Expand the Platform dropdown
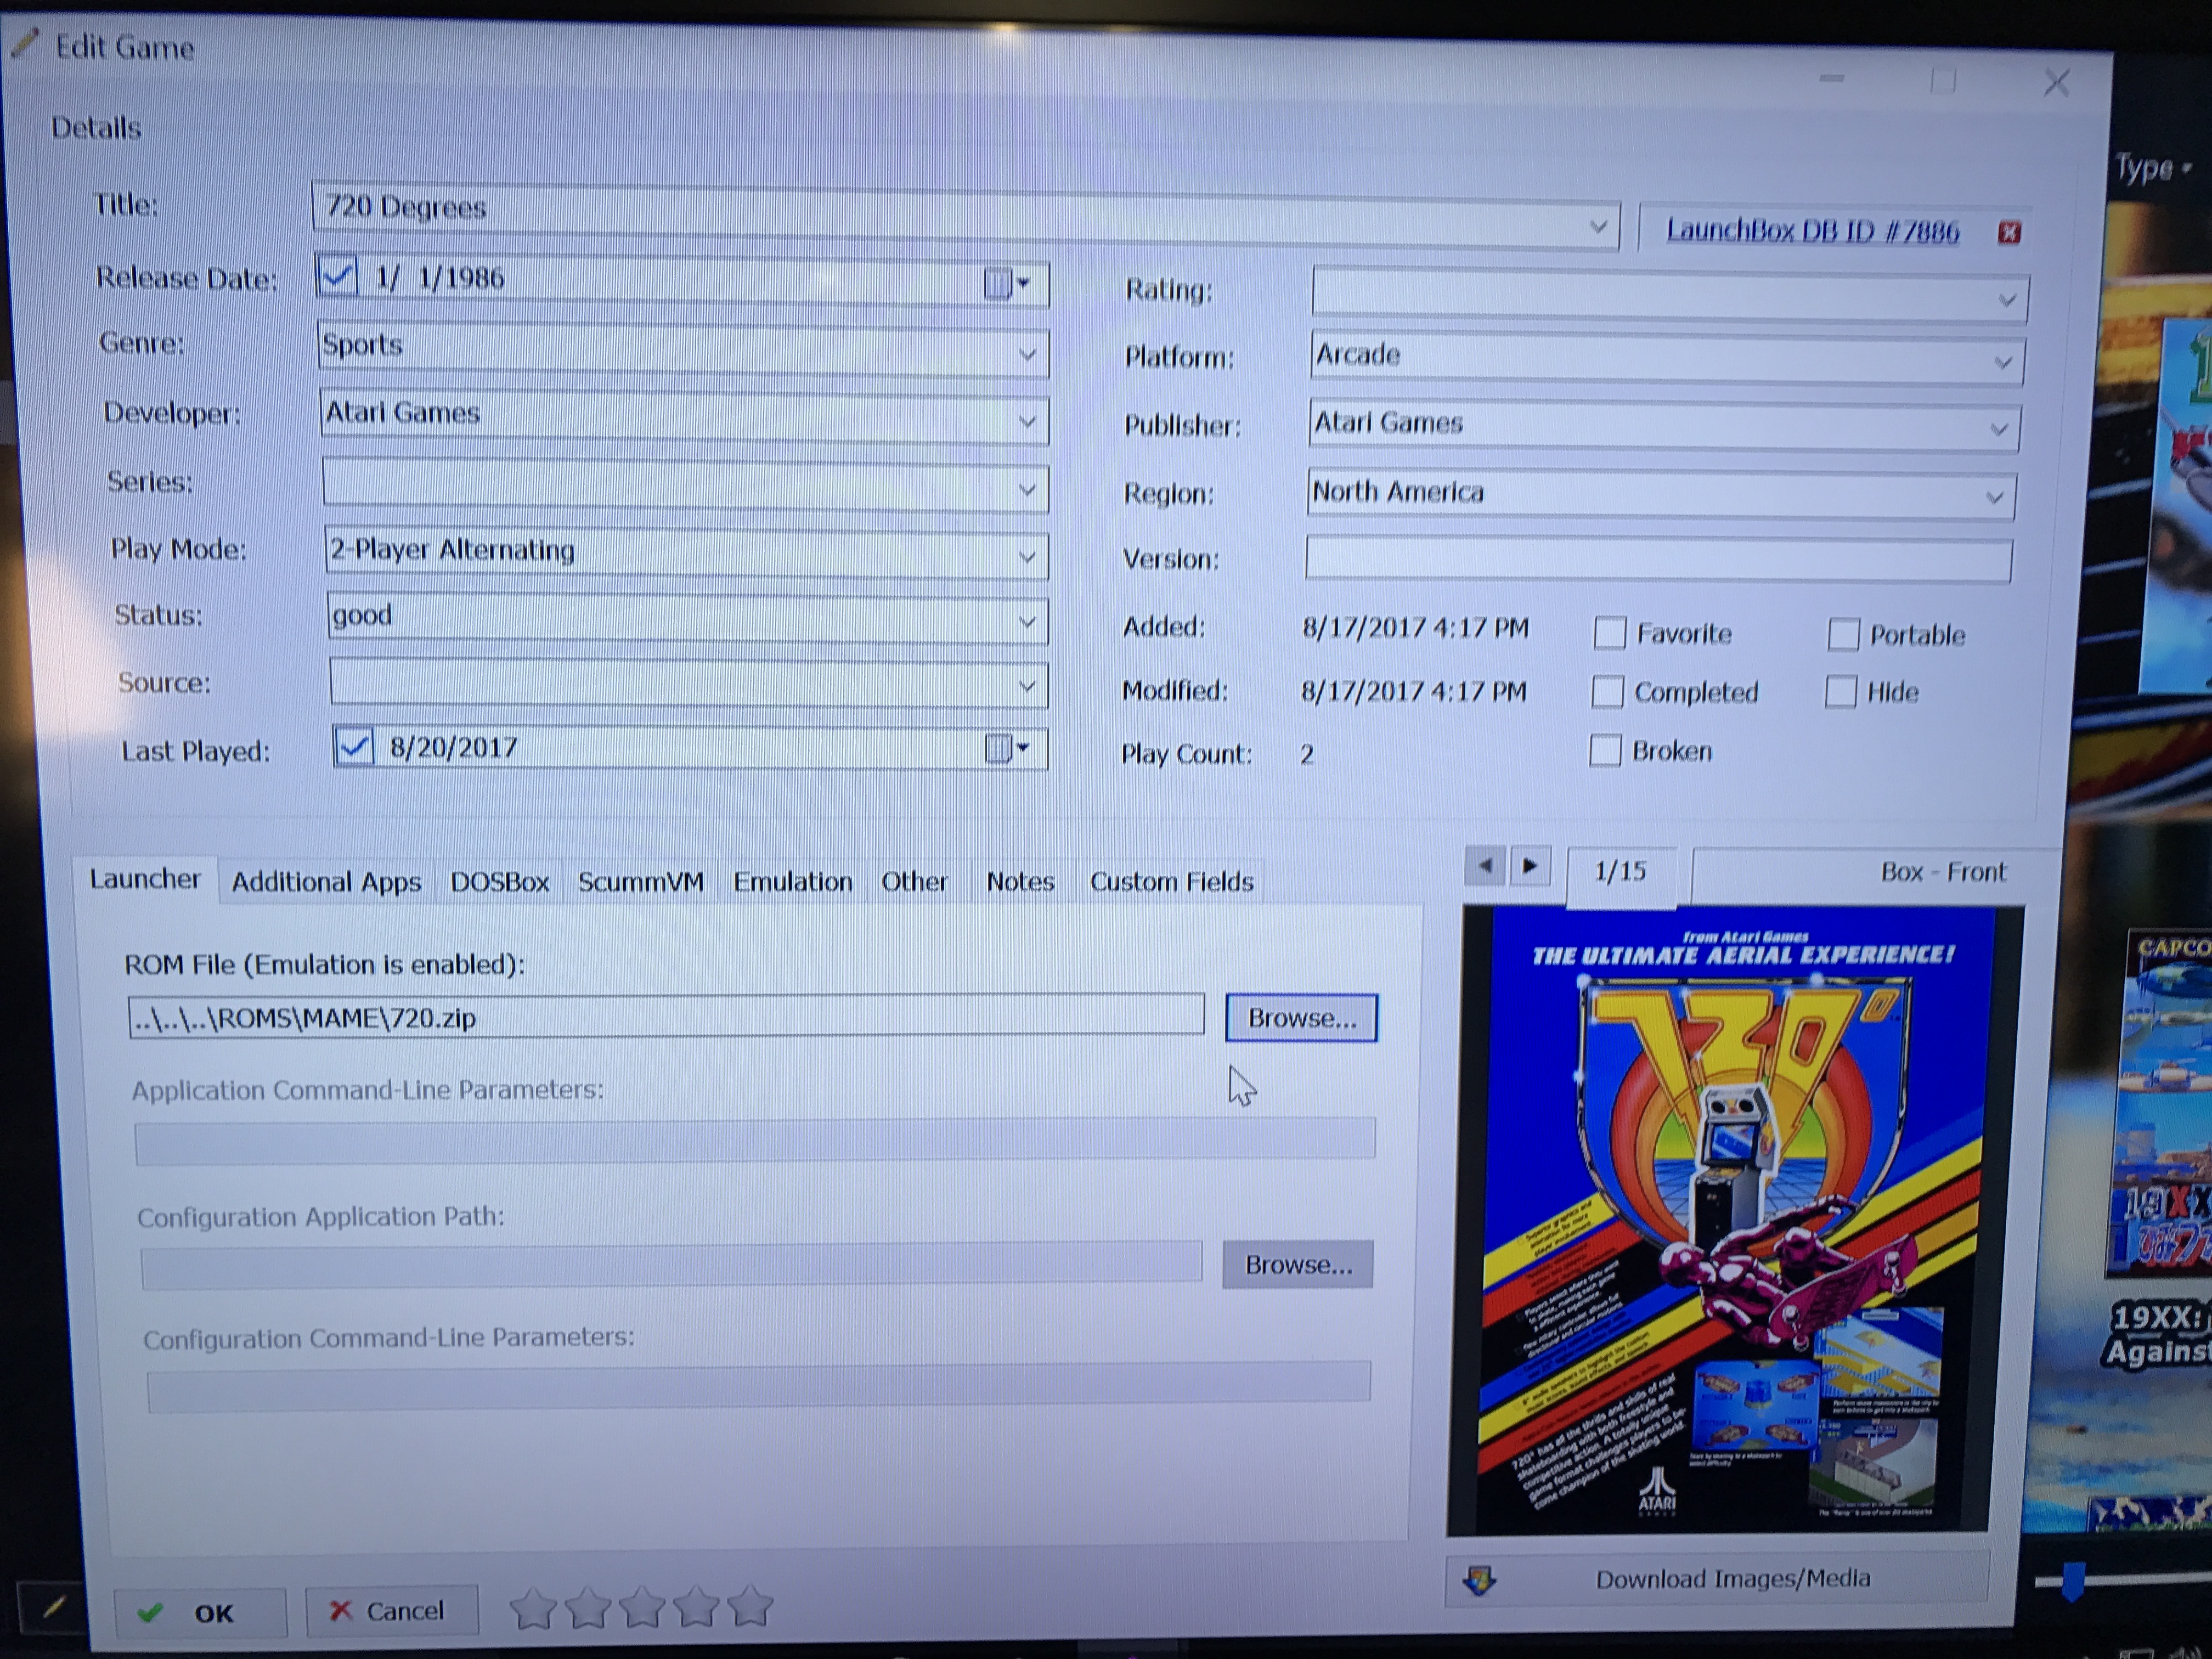 (2002, 363)
